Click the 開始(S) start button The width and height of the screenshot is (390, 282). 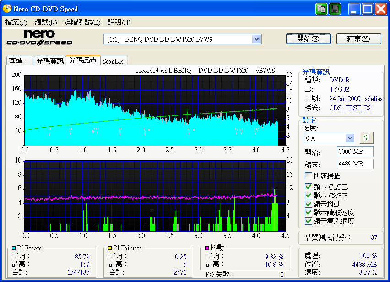tap(309, 39)
